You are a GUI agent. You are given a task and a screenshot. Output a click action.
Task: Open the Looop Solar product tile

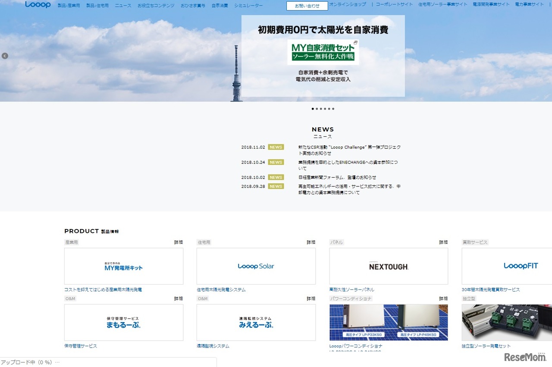[256, 266]
